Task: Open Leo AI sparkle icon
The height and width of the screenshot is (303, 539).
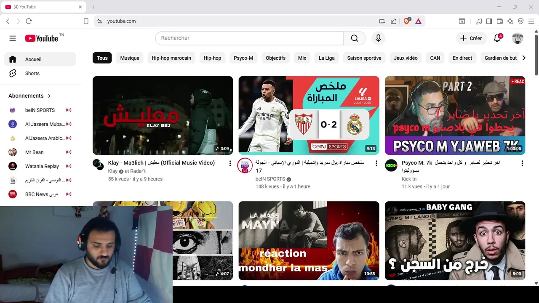Action: tap(510, 21)
